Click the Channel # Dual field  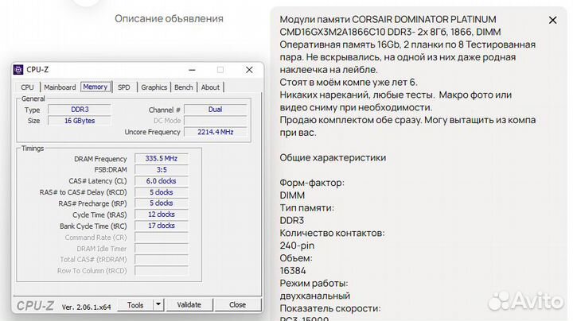point(215,110)
